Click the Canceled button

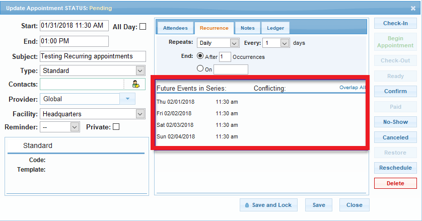395,137
